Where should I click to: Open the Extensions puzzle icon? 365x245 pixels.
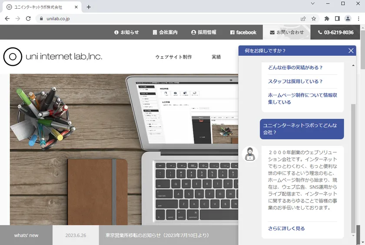click(x=327, y=19)
